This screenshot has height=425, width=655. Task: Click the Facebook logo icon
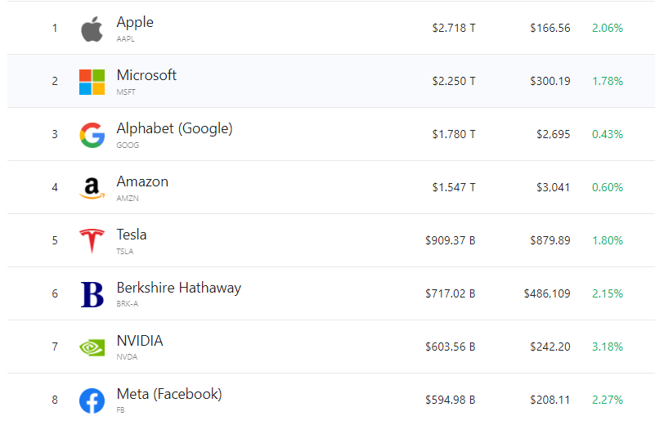click(x=92, y=400)
